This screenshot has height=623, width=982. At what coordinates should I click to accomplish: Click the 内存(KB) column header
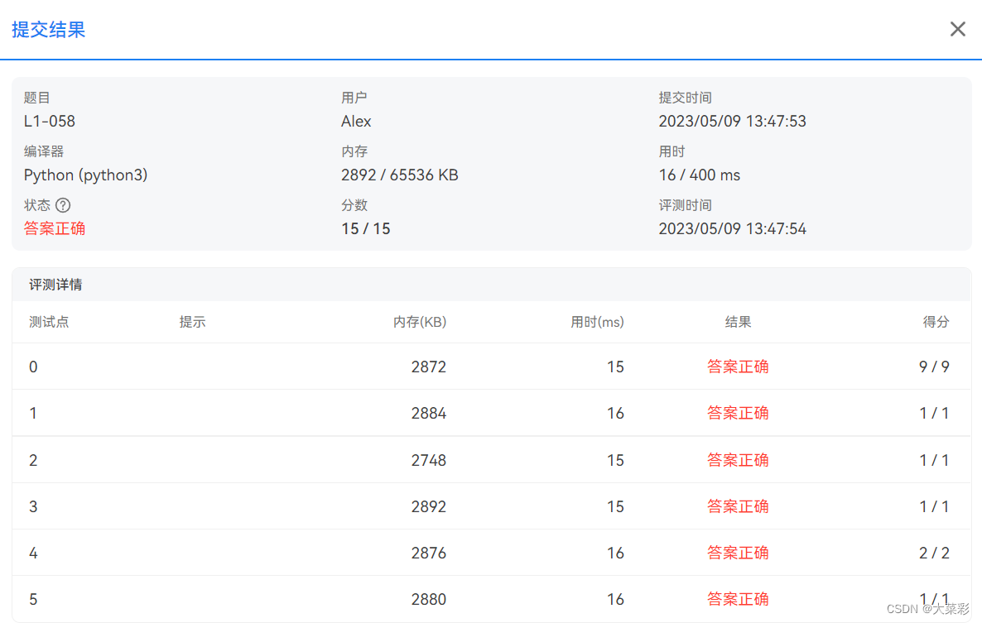point(420,322)
